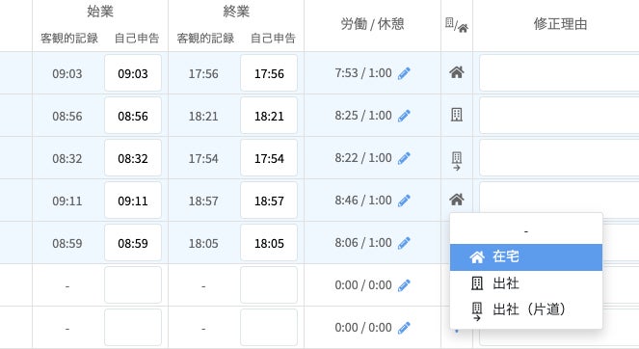This screenshot has height=349, width=639.
Task: Click pencil icon beside 8:06 / 1:00
Action: click(x=404, y=243)
